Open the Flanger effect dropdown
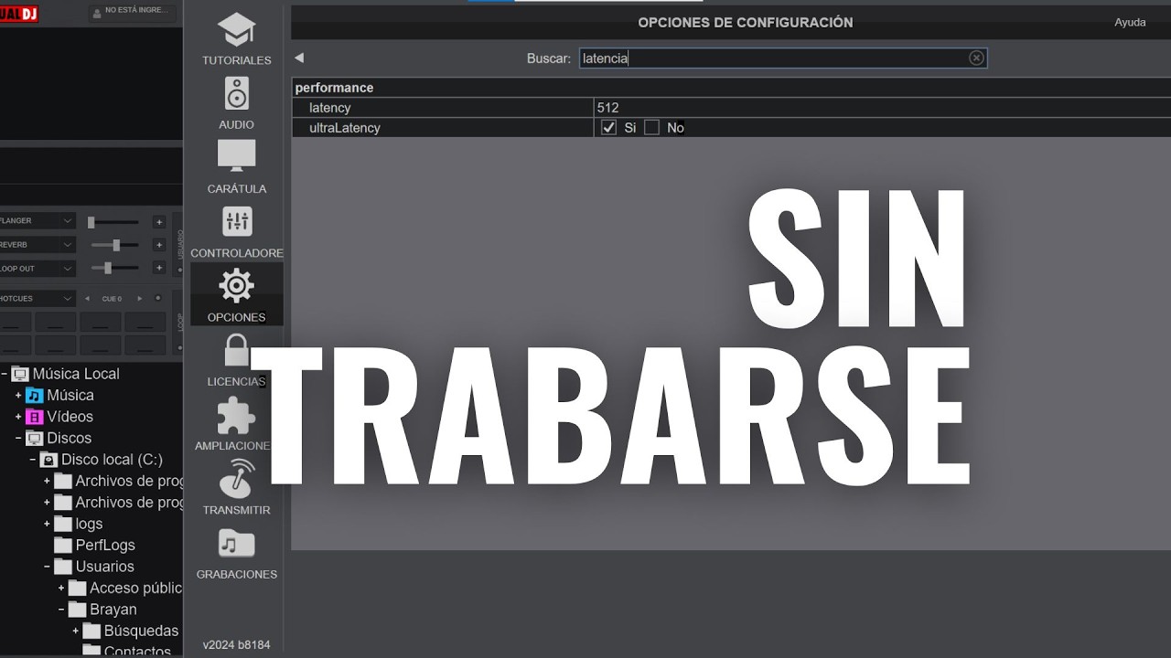 coord(38,221)
